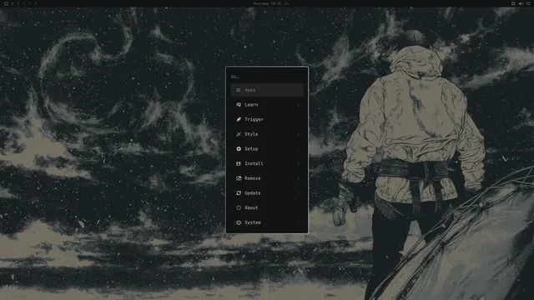Viewport: 534px width, 300px height.
Task: Click the Update refresh arrows icon
Action: point(239,192)
